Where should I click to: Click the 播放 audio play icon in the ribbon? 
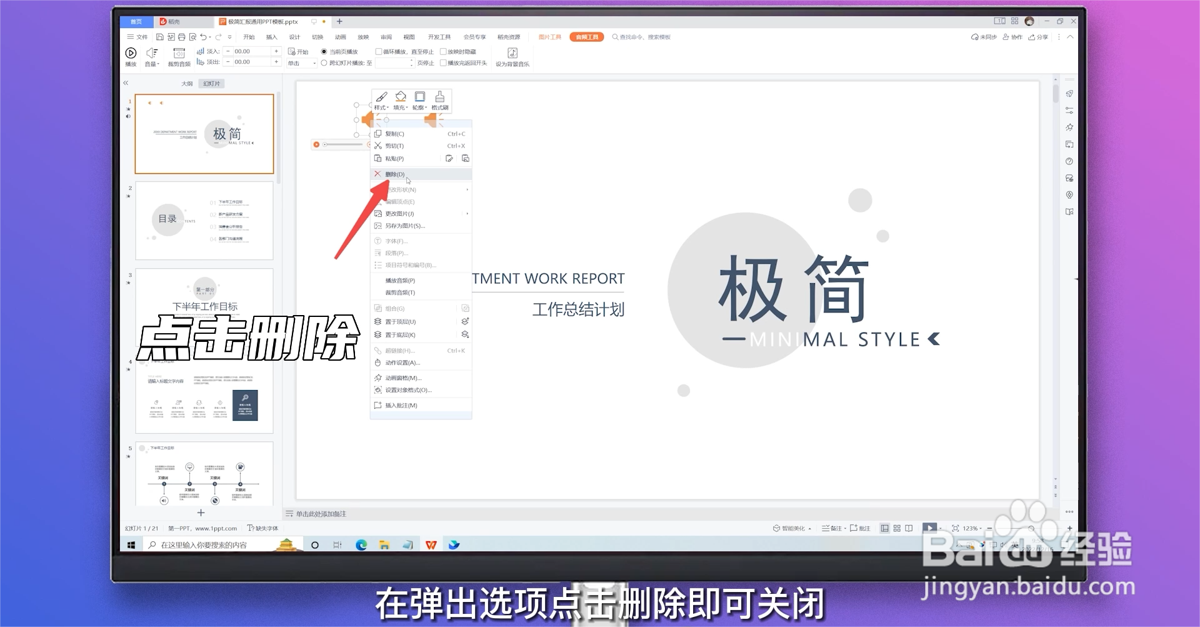click(131, 53)
